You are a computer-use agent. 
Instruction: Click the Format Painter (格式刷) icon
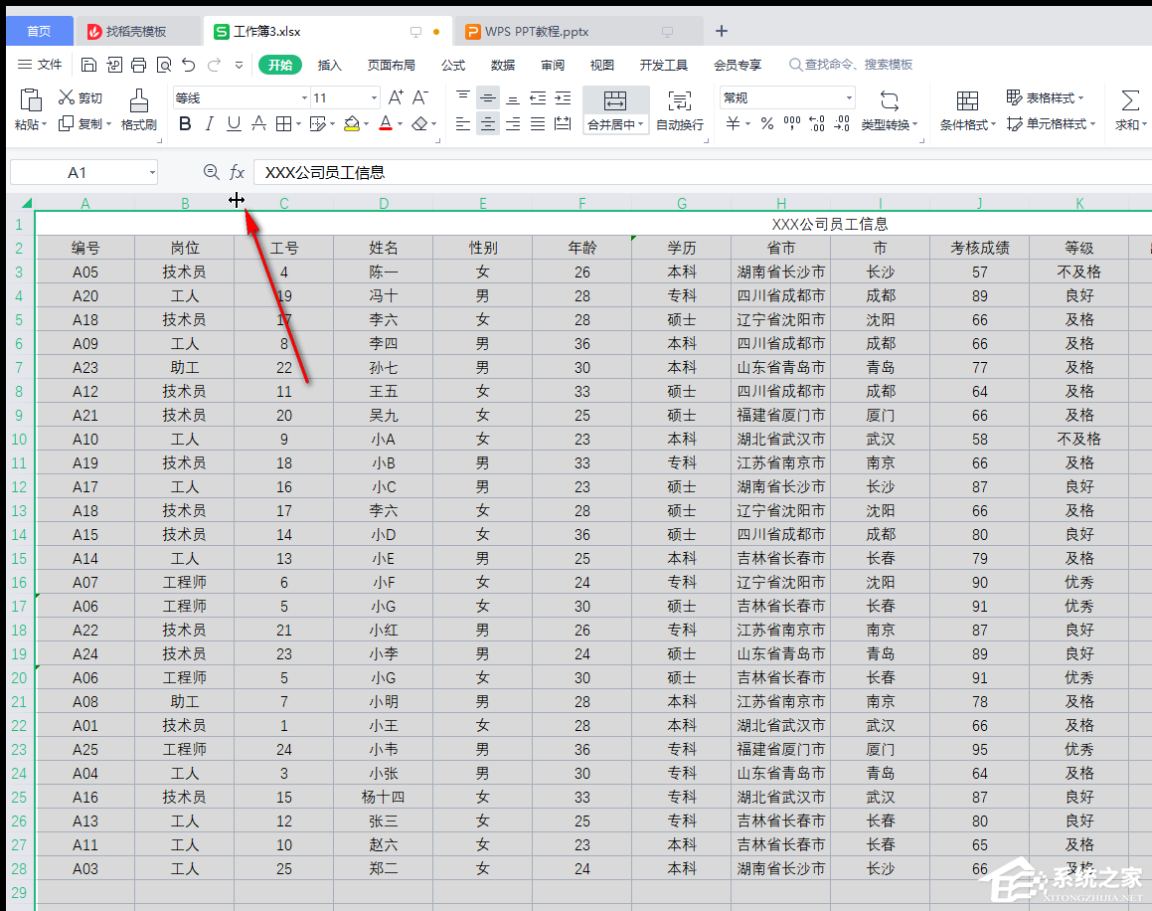point(138,100)
